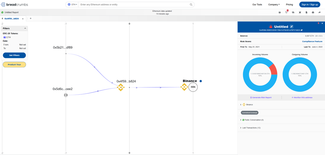Click the address search input field
Screen dimensions: 325x155
click(133, 5)
